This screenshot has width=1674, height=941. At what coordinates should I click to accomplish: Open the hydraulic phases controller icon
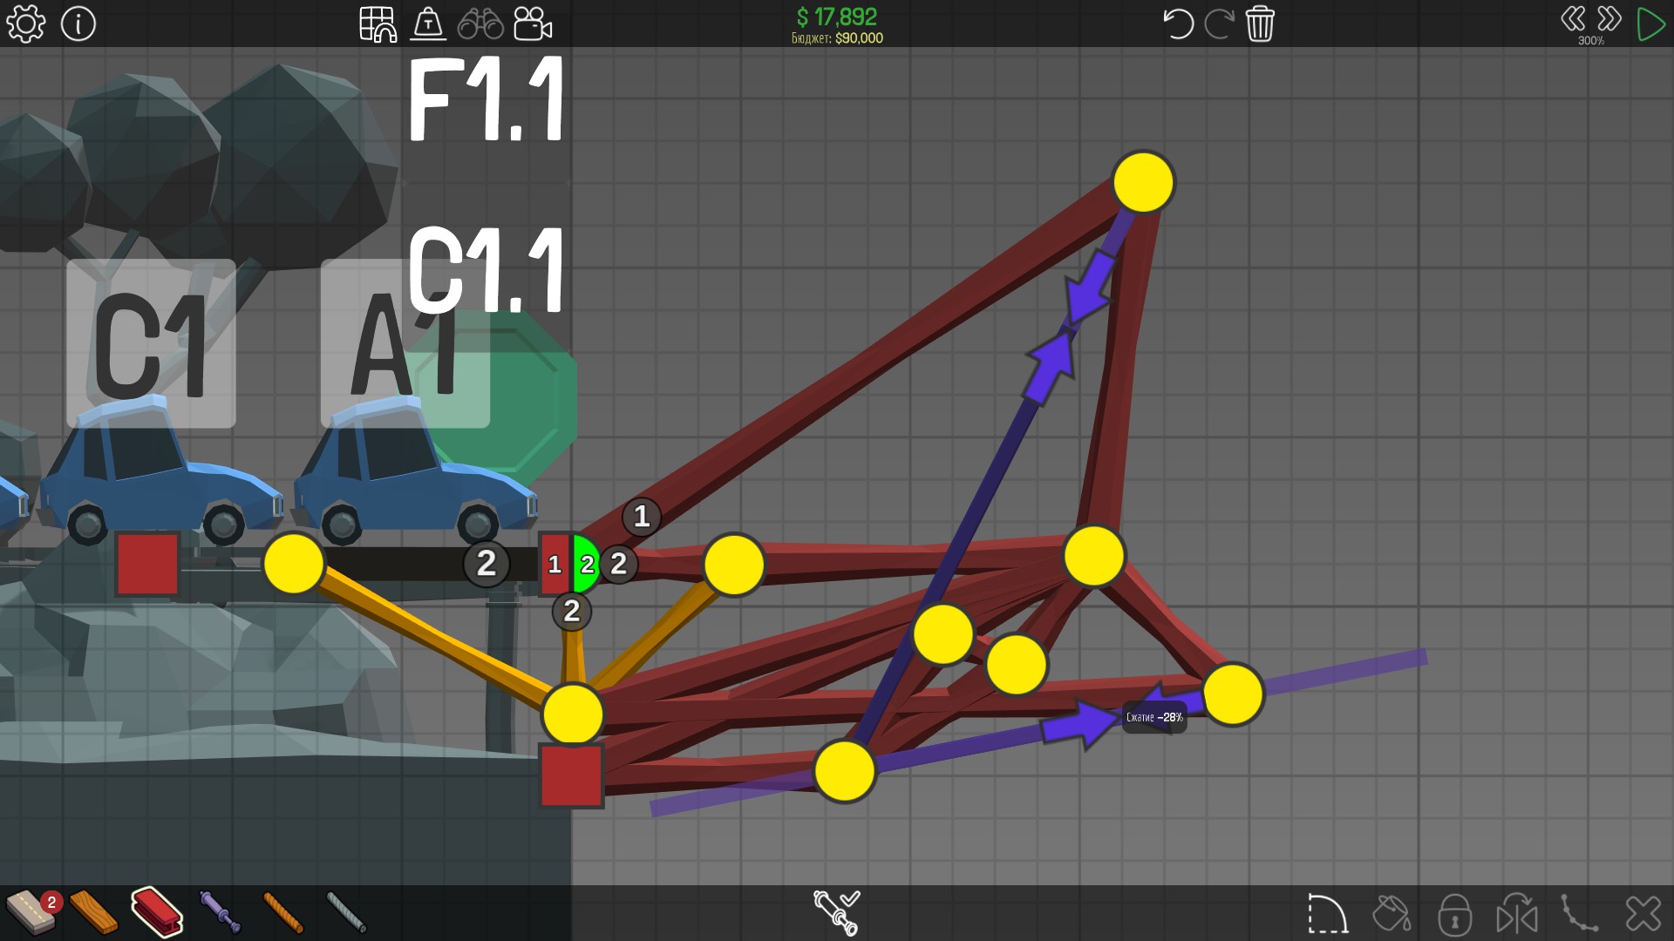click(836, 911)
